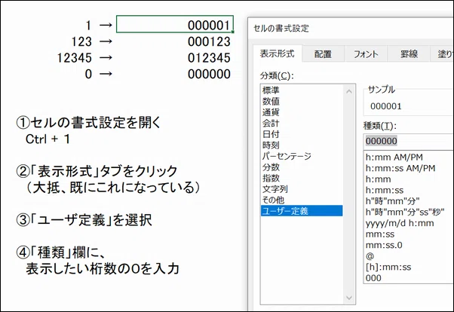The width and height of the screenshot is (454, 312).
Task: Select 分数 category
Action: coord(302,167)
